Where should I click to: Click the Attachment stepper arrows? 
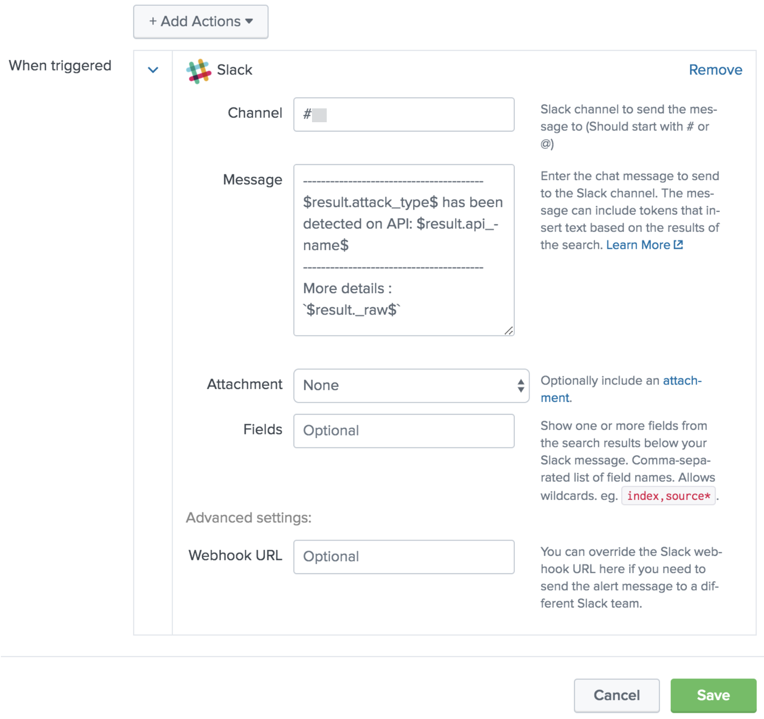point(521,385)
